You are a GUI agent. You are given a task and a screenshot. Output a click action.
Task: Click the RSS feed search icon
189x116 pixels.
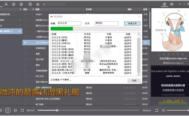point(44,5)
